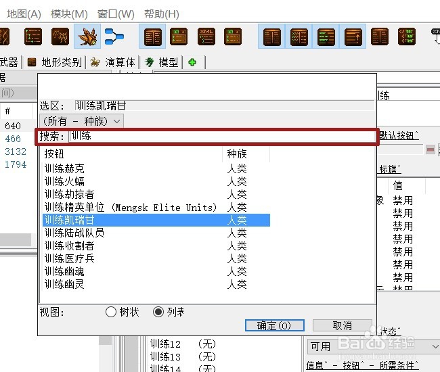The image size is (440, 372).
Task: Click the green-plus view icon right of XML
Action: click(x=233, y=37)
